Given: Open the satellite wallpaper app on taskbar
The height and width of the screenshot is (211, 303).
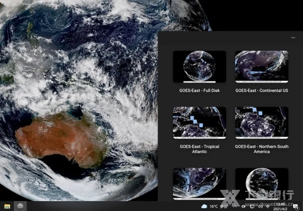Looking at the screenshot, I should tap(21, 206).
